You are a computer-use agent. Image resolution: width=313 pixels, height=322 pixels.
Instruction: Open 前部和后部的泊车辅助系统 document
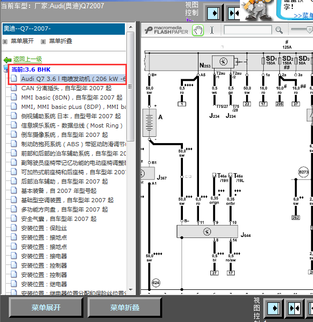pyautogui.click(x=74, y=153)
